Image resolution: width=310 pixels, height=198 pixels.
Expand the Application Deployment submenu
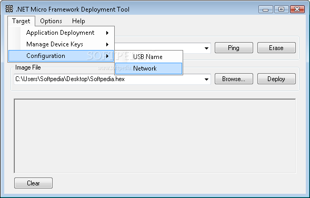tap(61, 33)
